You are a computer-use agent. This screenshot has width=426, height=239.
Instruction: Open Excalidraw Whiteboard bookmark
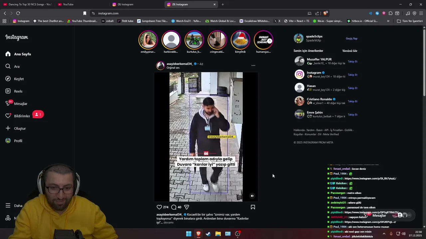pos(254,21)
